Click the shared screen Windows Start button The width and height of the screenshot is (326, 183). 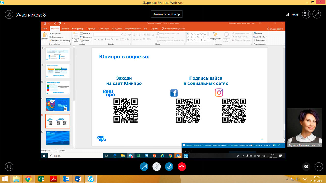[x=44, y=156]
